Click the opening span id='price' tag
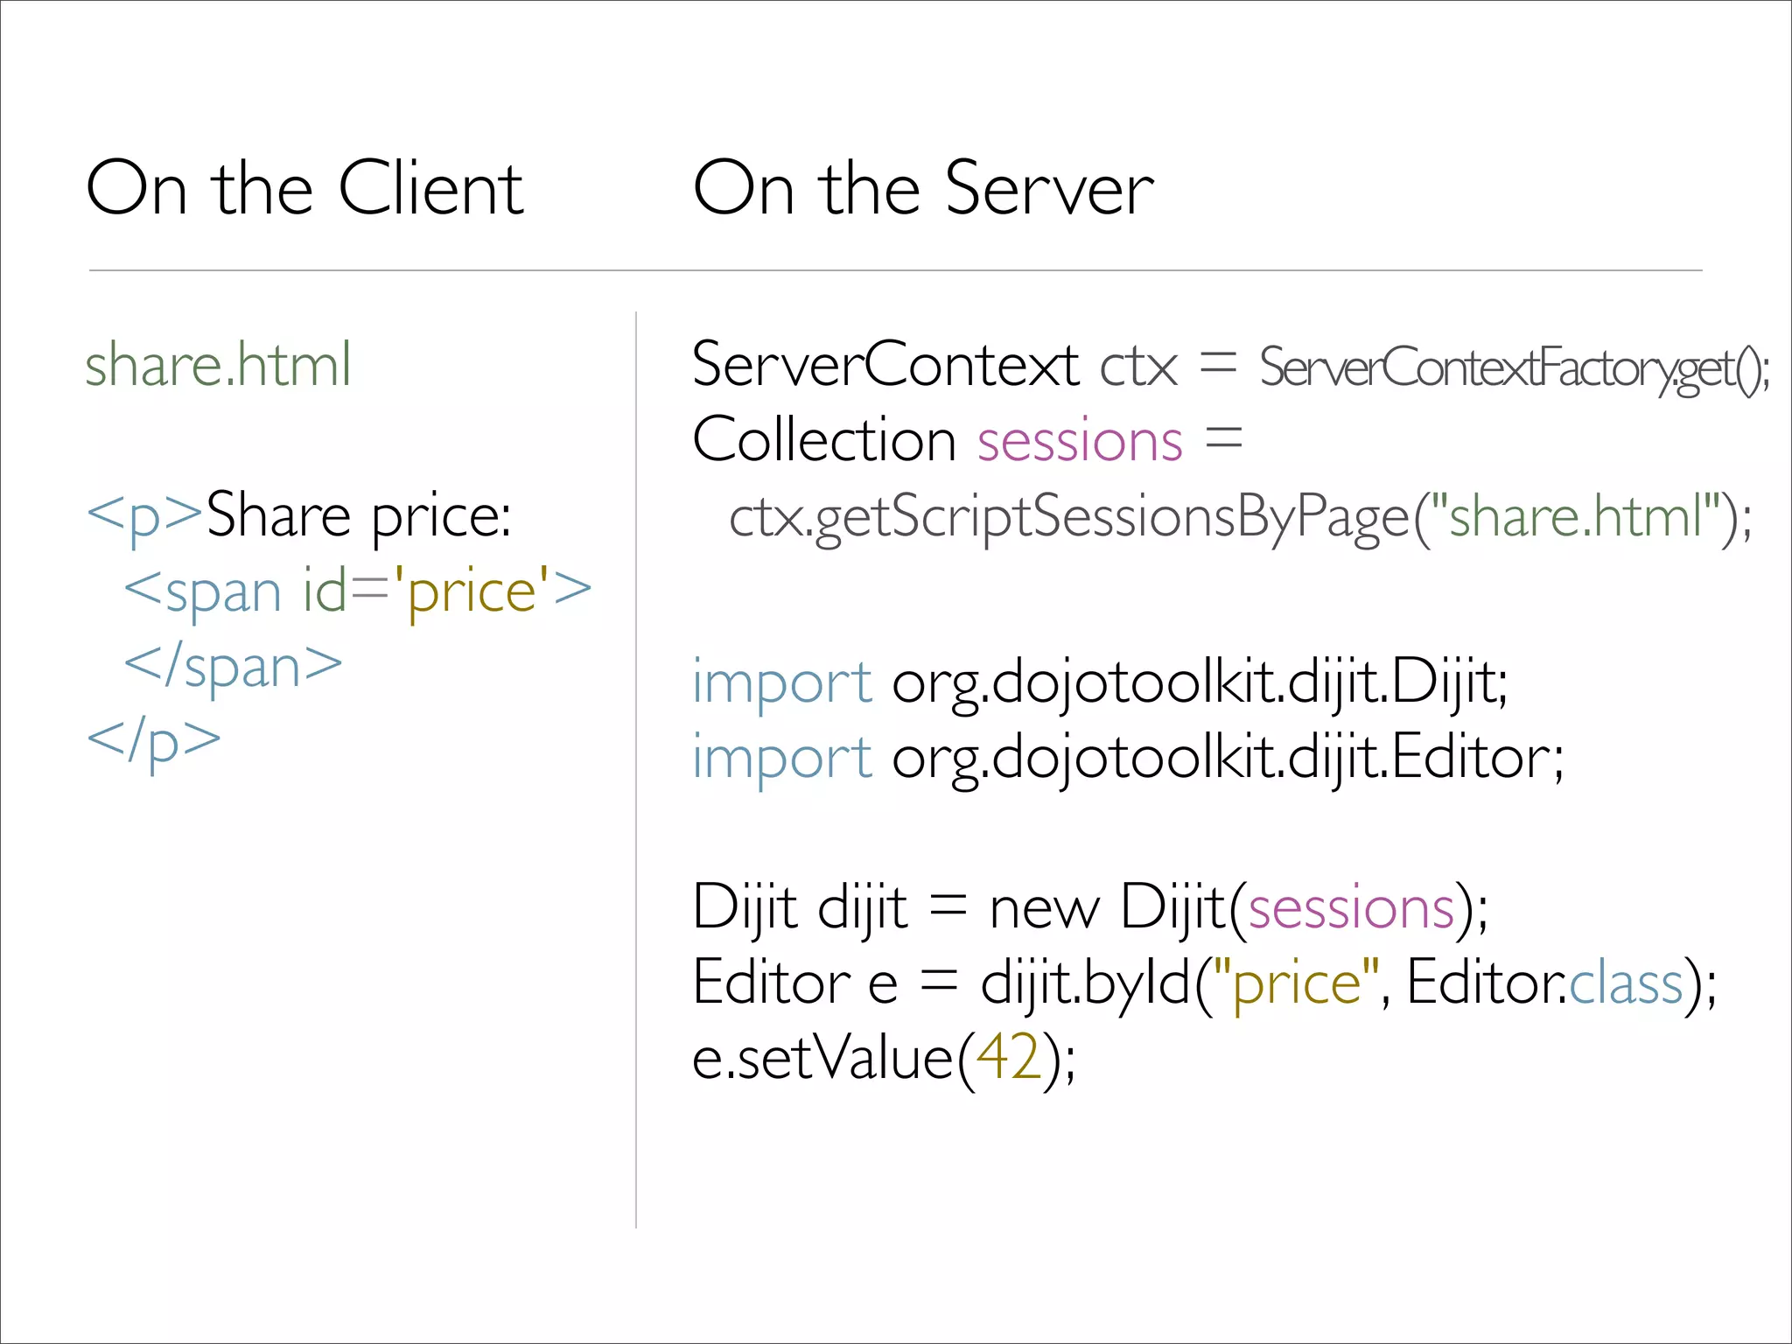This screenshot has height=1344, width=1792. (357, 591)
